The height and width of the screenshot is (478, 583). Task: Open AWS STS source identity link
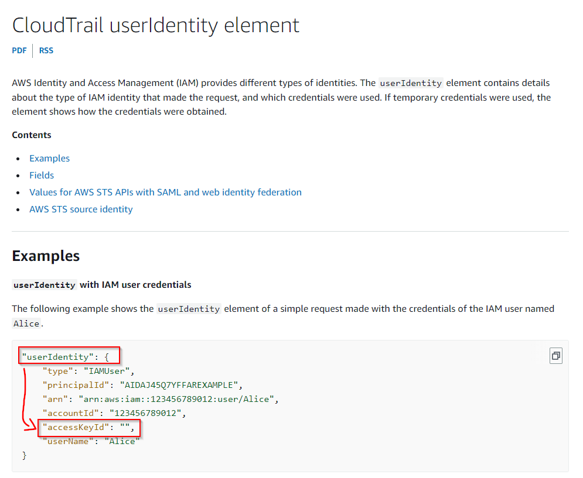click(81, 209)
